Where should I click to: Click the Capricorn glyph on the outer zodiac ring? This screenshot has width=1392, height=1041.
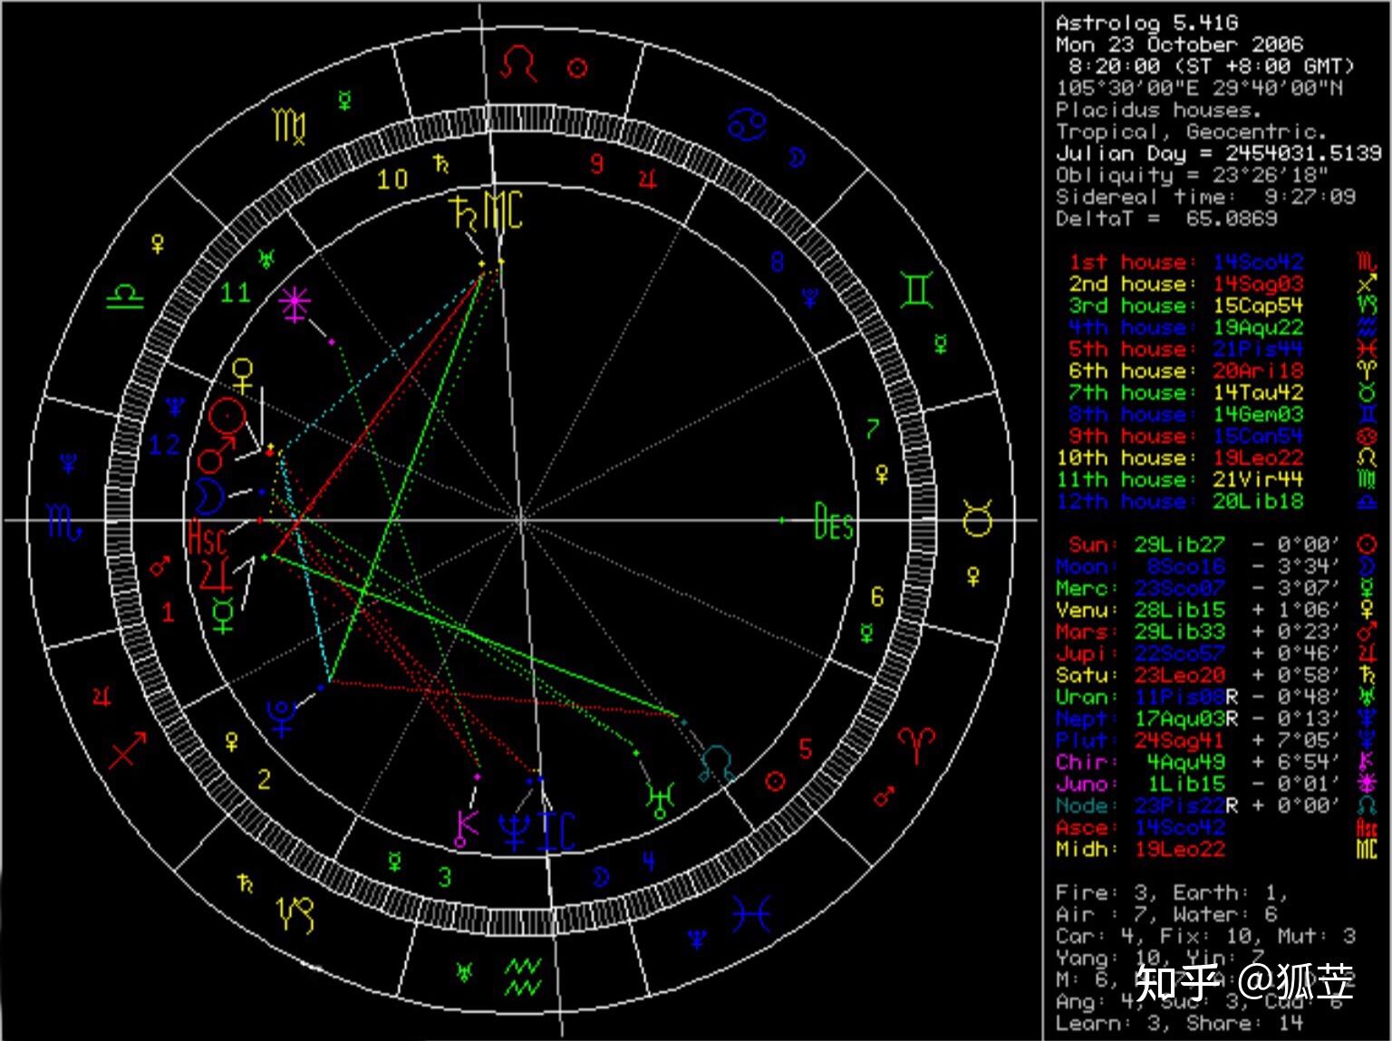(x=295, y=914)
